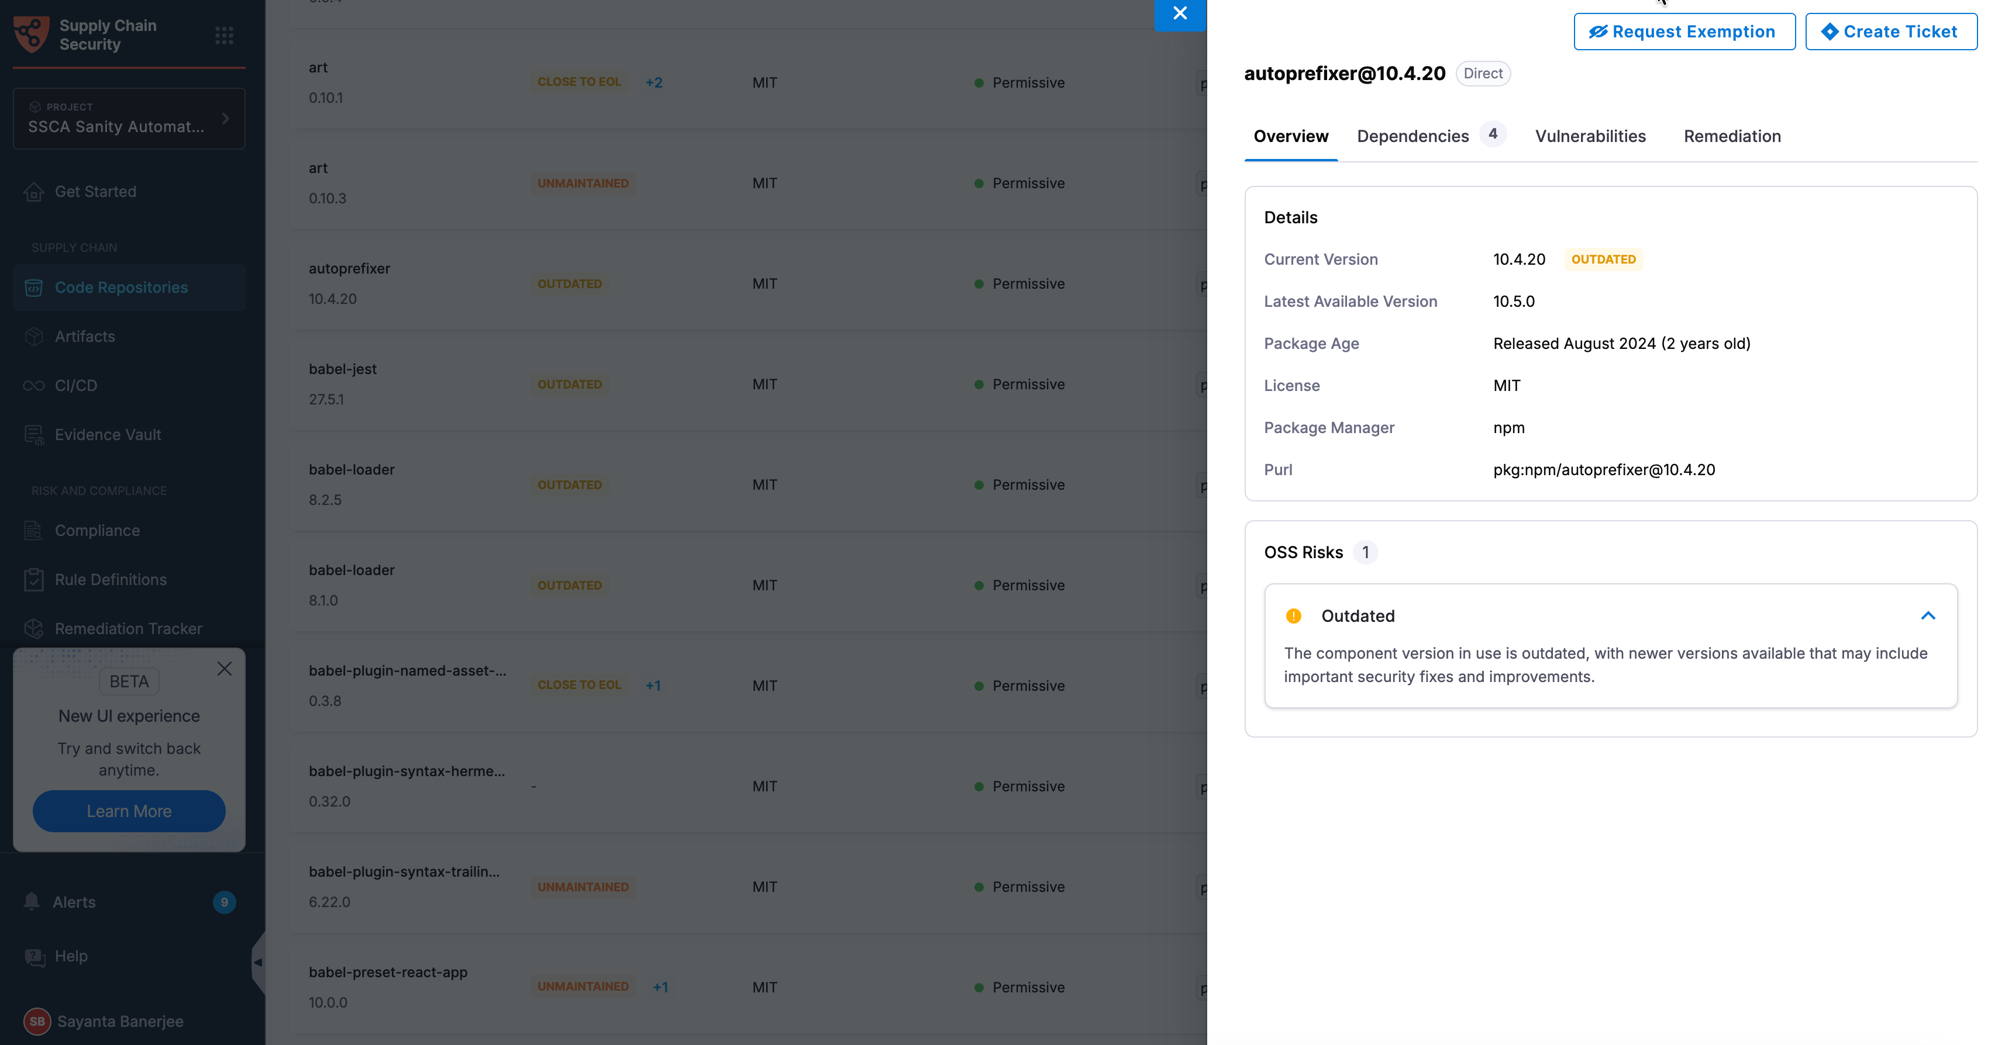This screenshot has height=1045, width=2005.
Task: Go to CI/CD in the sidebar
Action: click(x=129, y=386)
